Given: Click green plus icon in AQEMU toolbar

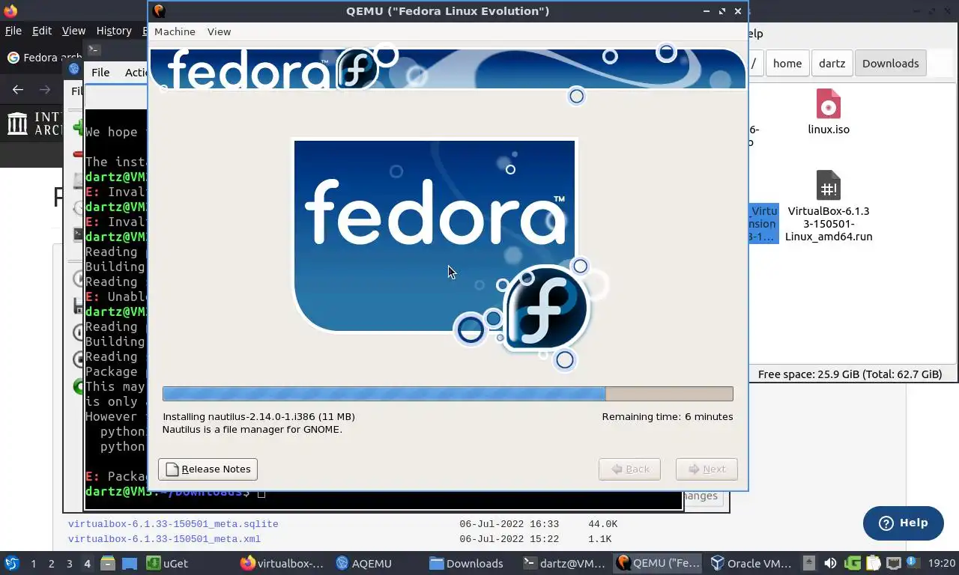Looking at the screenshot, I should (x=78, y=128).
